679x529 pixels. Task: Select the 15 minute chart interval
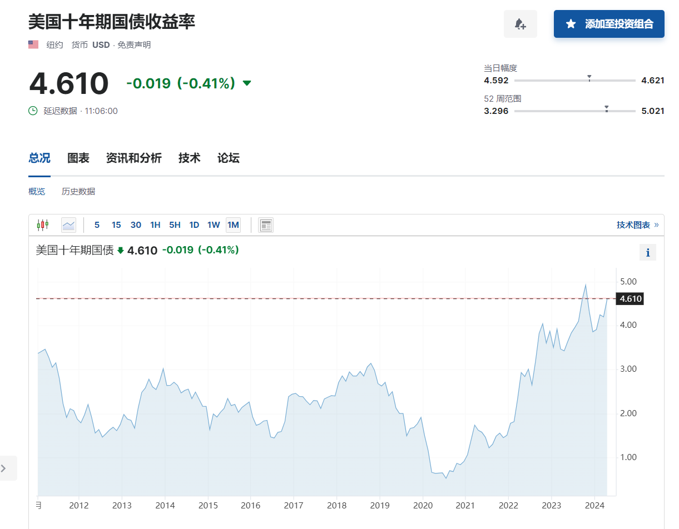(116, 225)
